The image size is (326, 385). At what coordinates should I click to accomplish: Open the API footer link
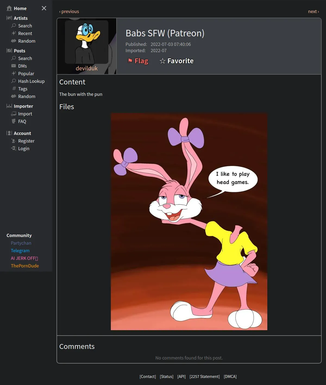coord(181,377)
